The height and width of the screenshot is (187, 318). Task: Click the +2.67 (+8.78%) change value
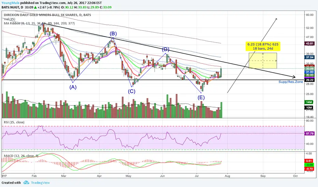(x=49, y=7)
